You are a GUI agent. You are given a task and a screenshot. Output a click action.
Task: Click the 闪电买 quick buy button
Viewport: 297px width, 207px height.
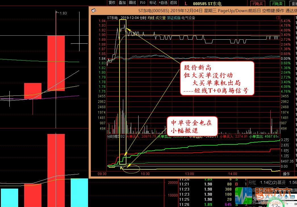coord(258,4)
